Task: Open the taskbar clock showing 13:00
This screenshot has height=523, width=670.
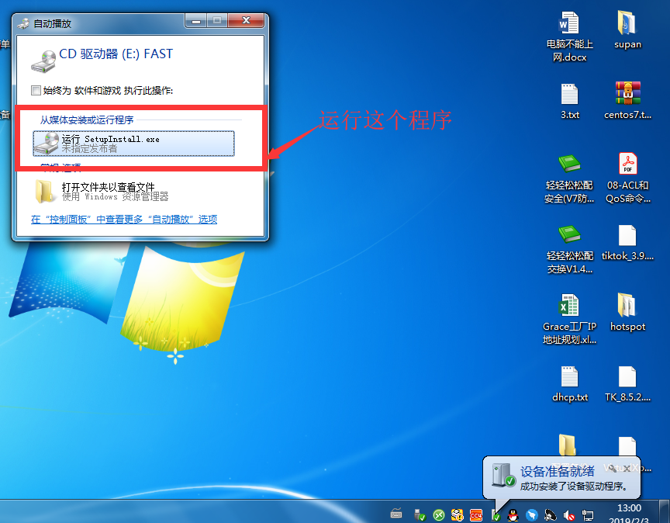Action: pos(629,514)
